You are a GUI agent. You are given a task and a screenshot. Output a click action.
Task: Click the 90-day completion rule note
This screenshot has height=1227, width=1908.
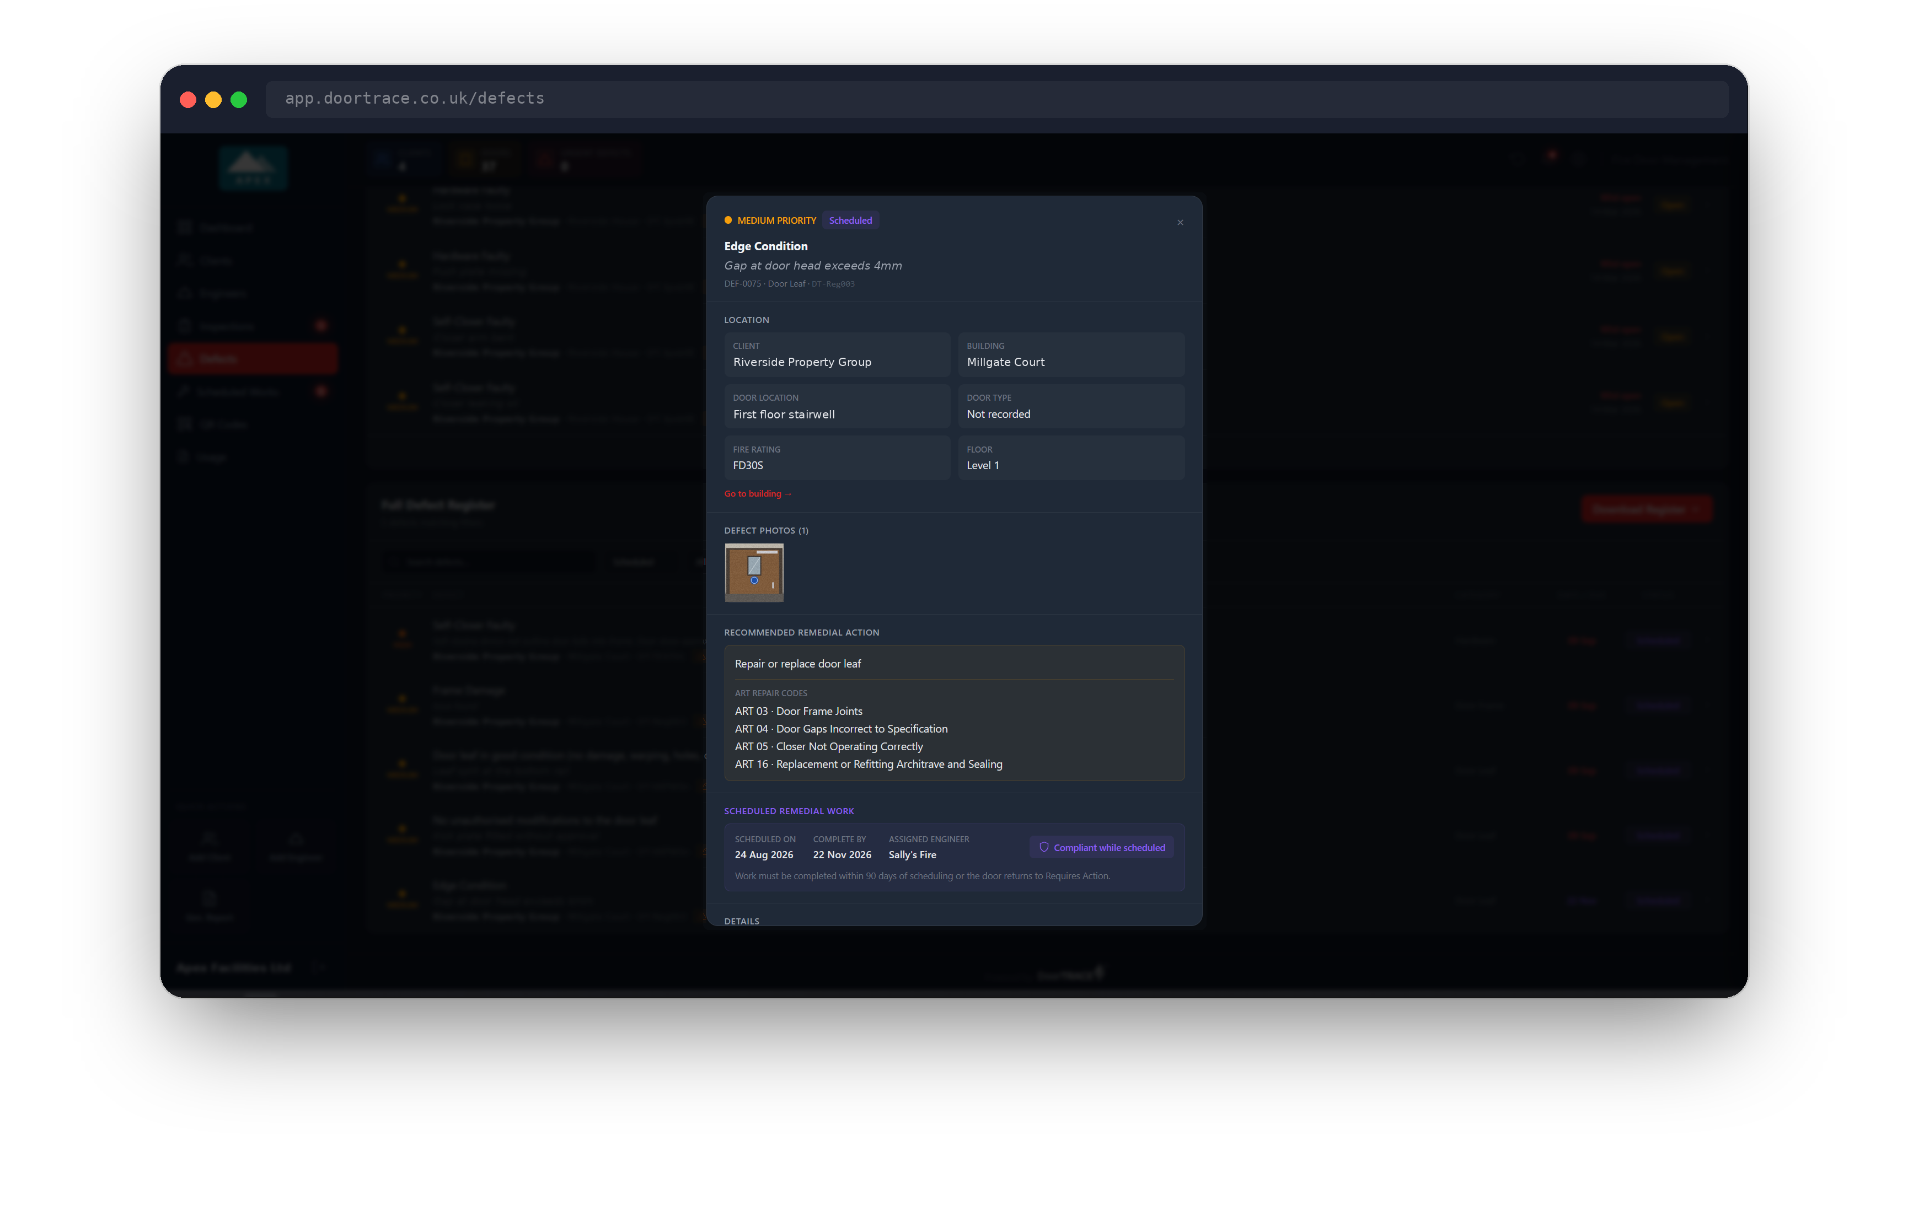tap(922, 876)
